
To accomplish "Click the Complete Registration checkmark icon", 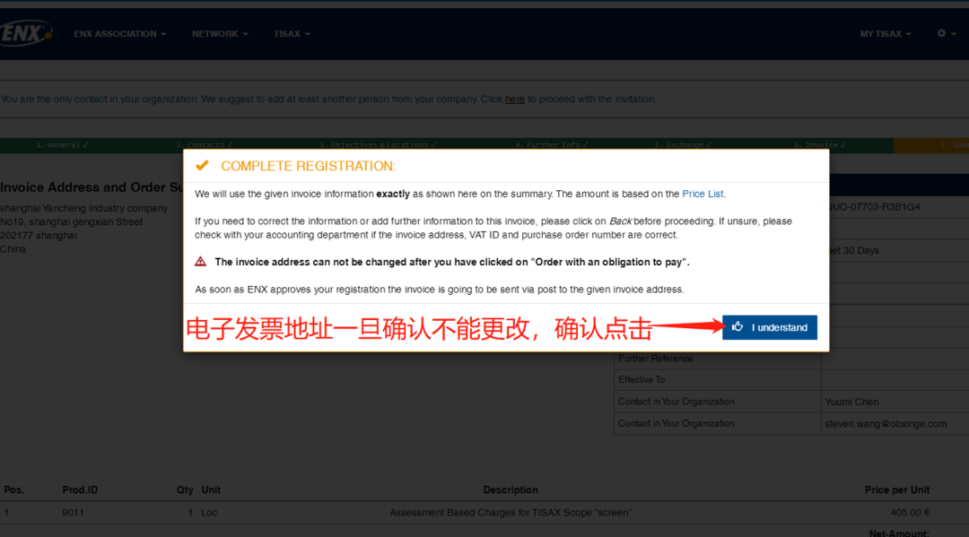I will coord(202,166).
